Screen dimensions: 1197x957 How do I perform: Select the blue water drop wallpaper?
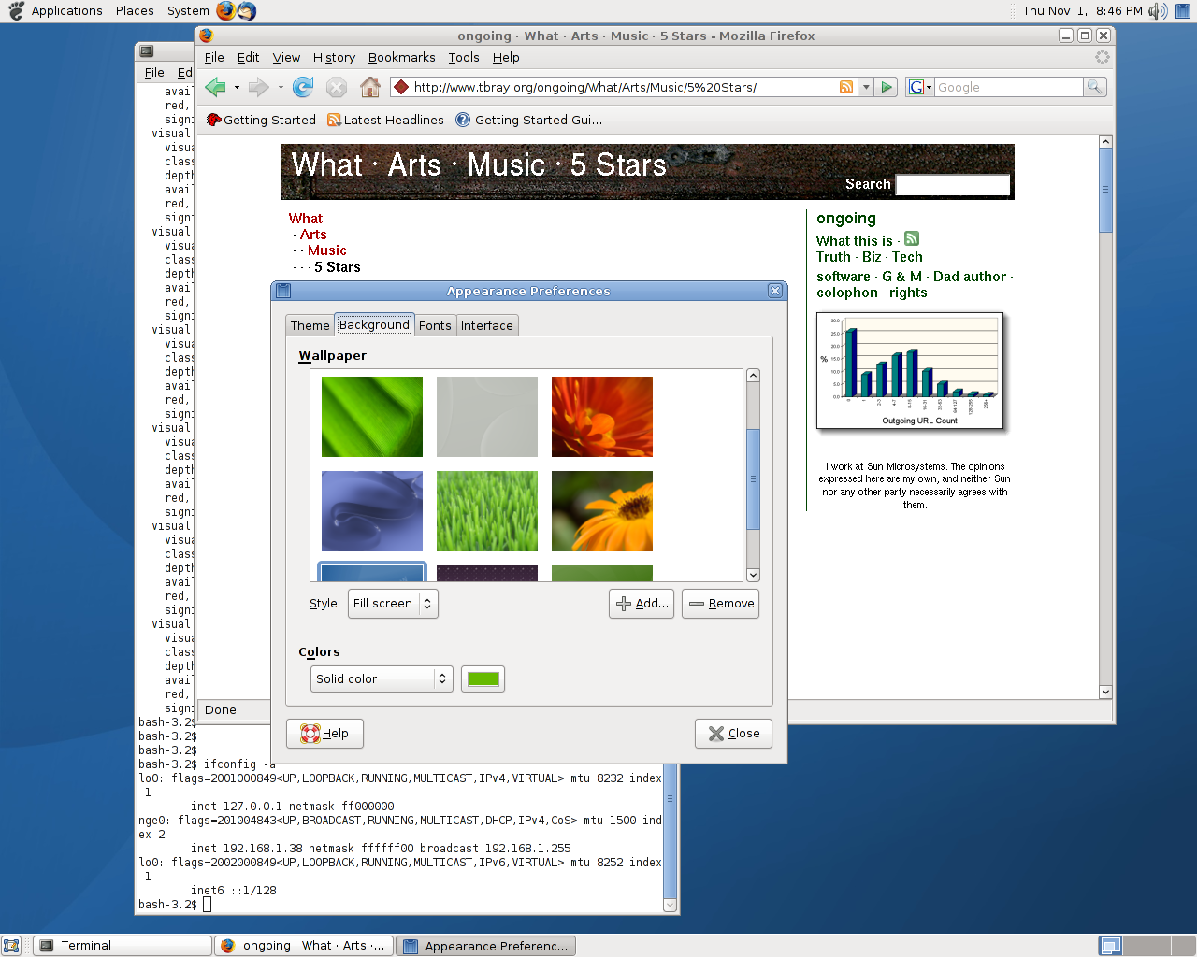point(372,511)
